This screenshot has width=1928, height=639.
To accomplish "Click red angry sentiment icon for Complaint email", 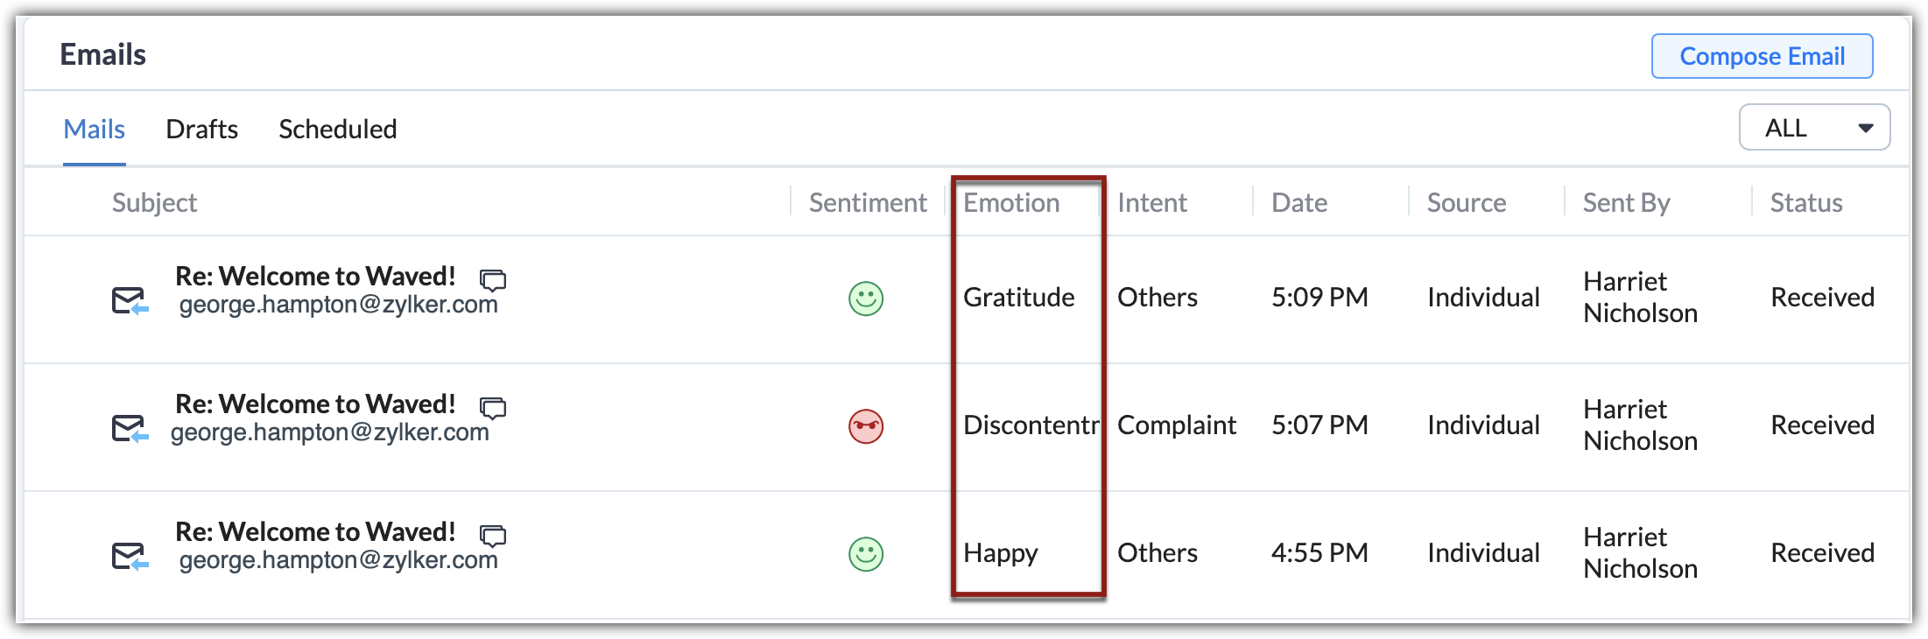I will pos(866,426).
